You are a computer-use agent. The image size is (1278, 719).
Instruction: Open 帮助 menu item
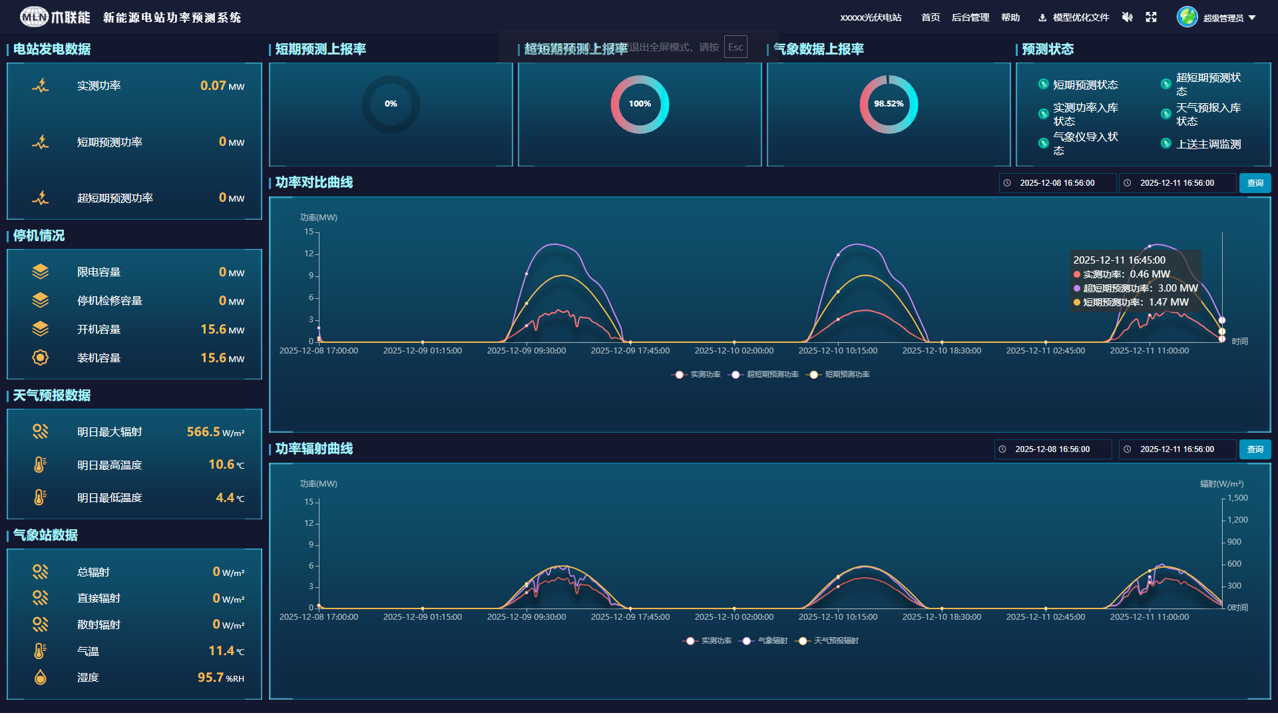pyautogui.click(x=1010, y=18)
